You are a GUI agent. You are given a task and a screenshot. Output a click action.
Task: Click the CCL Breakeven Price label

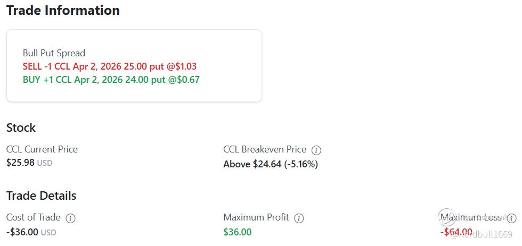(265, 149)
